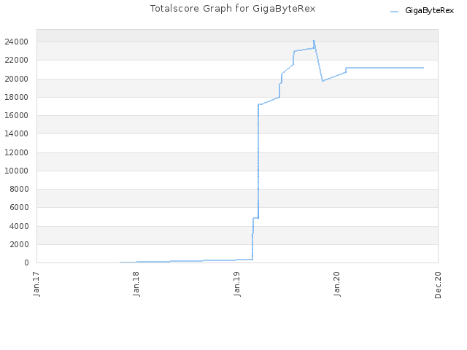This screenshot has height=350, width=467.
Task: Click the 10000 y-axis label
Action: pos(16,171)
